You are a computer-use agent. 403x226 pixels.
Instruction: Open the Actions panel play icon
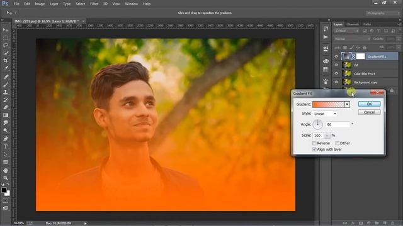point(326,37)
